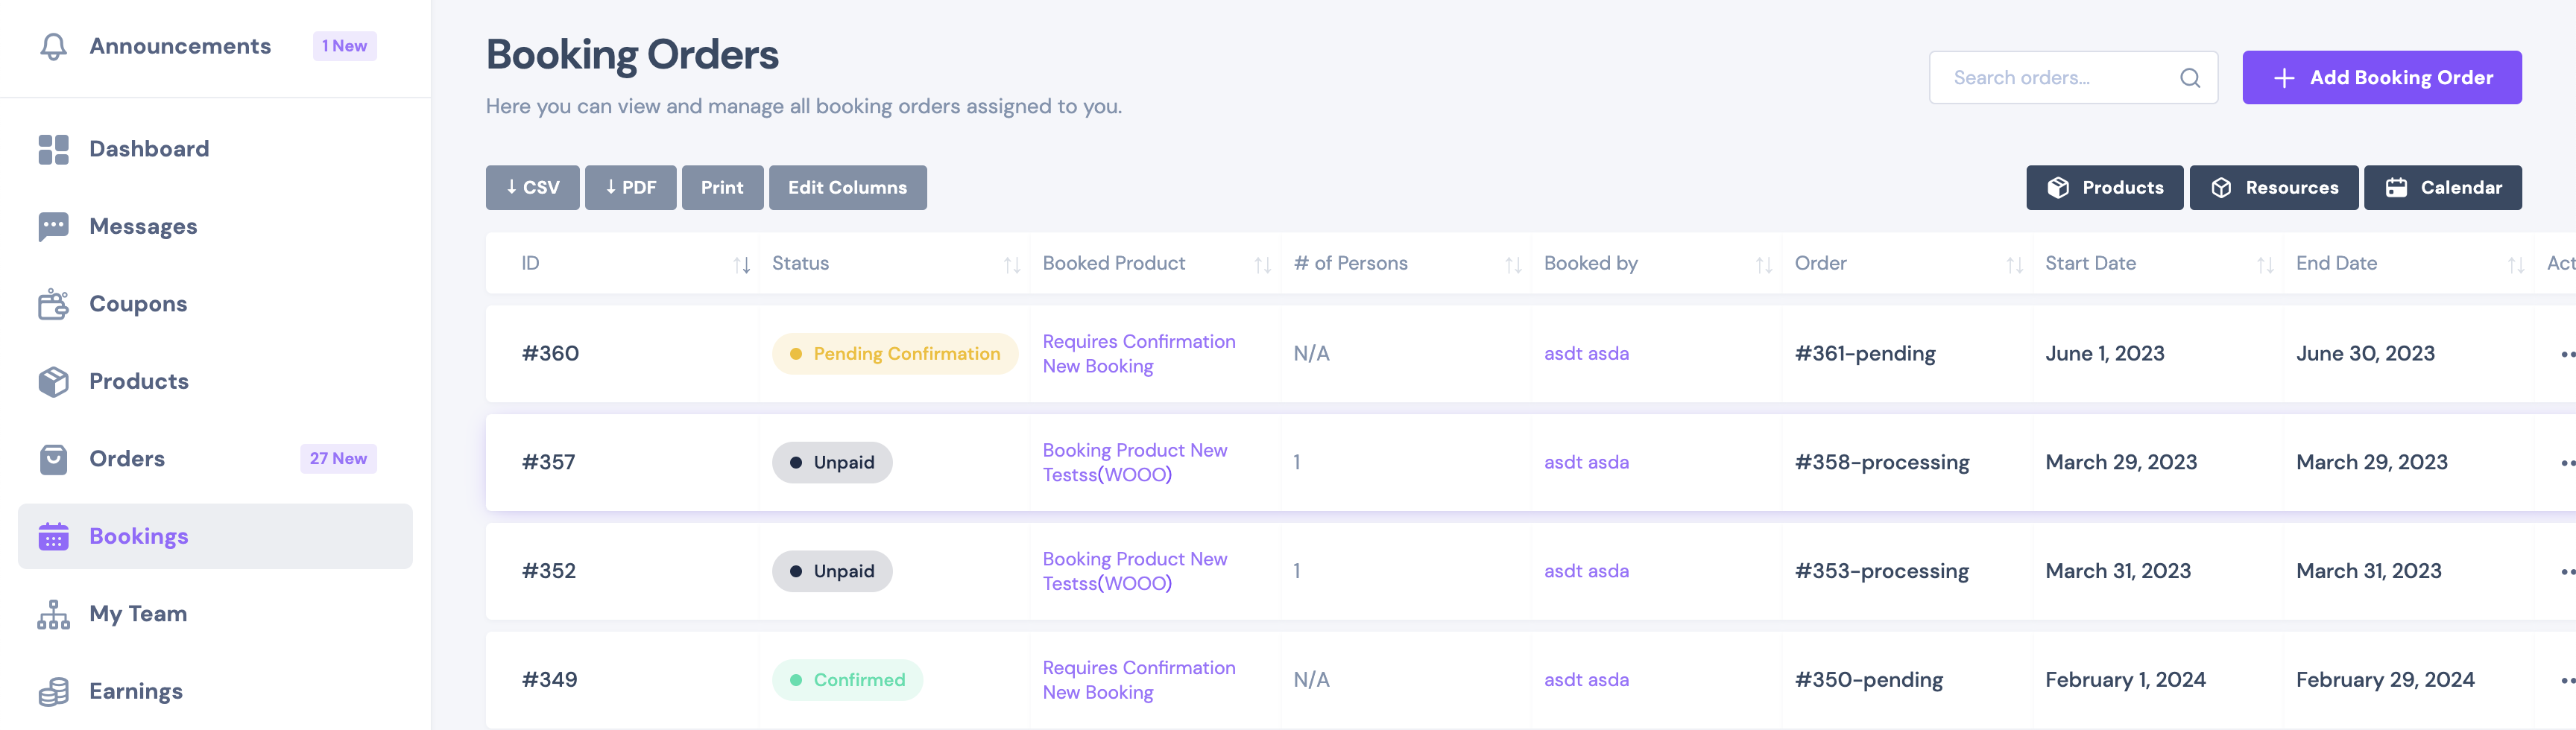Sort table by ID column arrows
Image resolution: width=2576 pixels, height=730 pixels.
(x=741, y=264)
